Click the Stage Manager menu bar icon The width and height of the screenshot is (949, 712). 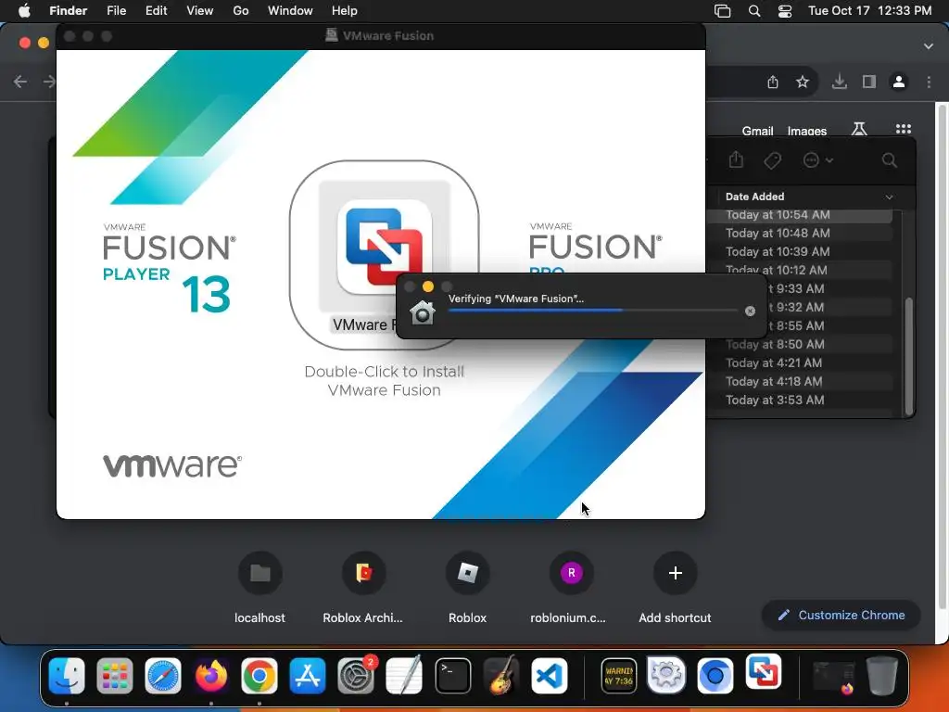pyautogui.click(x=723, y=11)
